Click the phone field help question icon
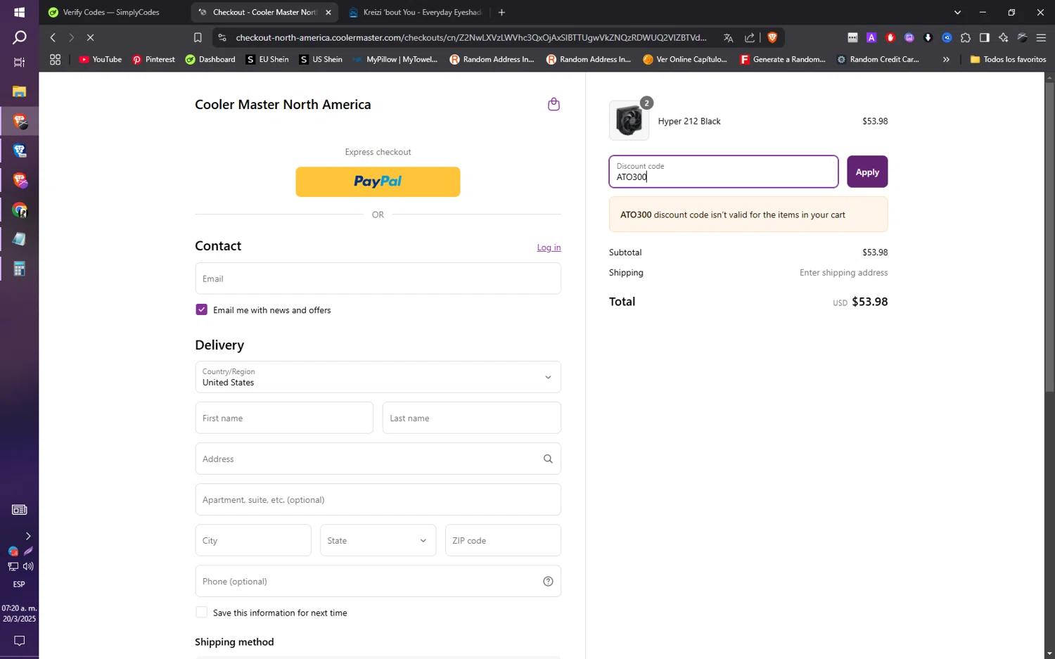Image resolution: width=1055 pixels, height=659 pixels. [x=548, y=581]
